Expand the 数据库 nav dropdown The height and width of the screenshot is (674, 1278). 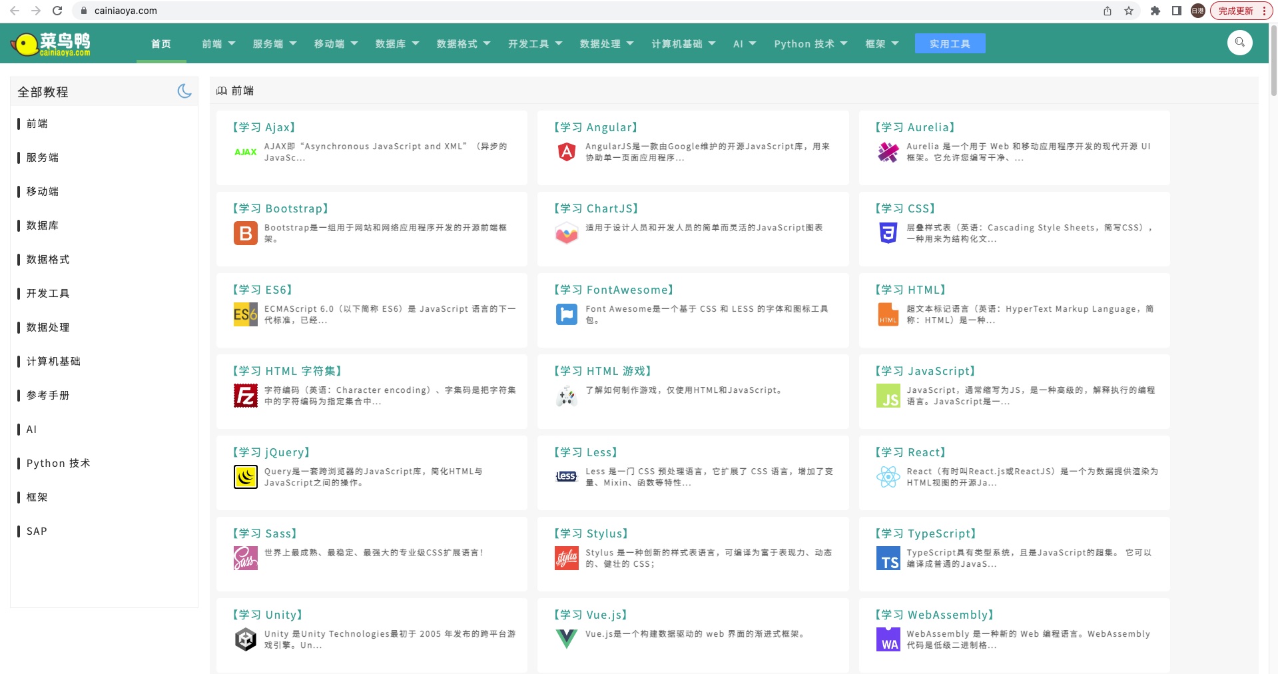coord(397,44)
